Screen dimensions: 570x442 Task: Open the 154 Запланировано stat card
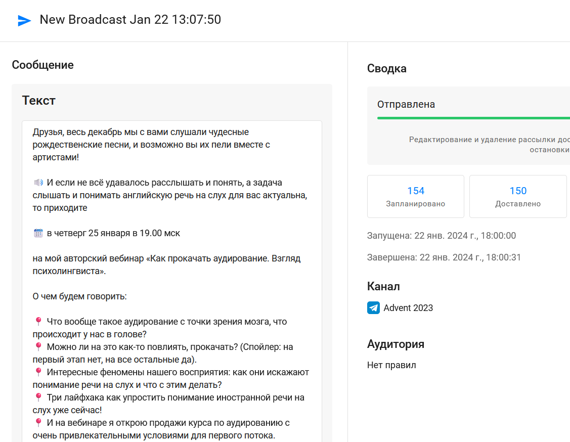(x=415, y=196)
